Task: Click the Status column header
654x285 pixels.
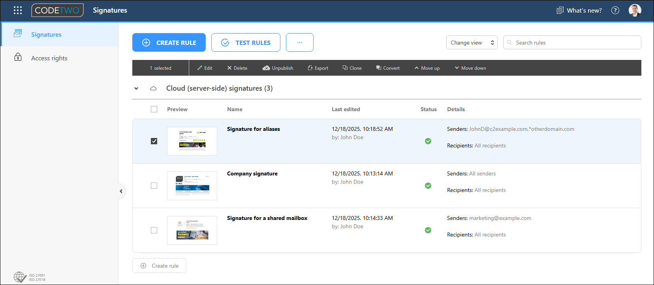Action: click(428, 109)
